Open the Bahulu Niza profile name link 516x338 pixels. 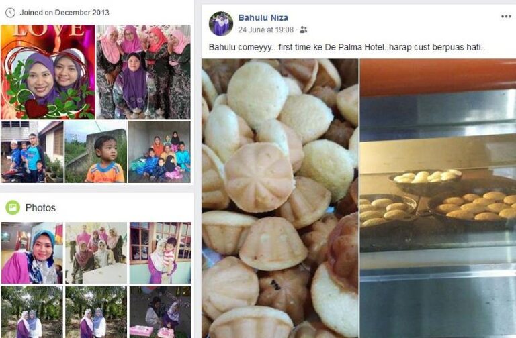pos(263,17)
